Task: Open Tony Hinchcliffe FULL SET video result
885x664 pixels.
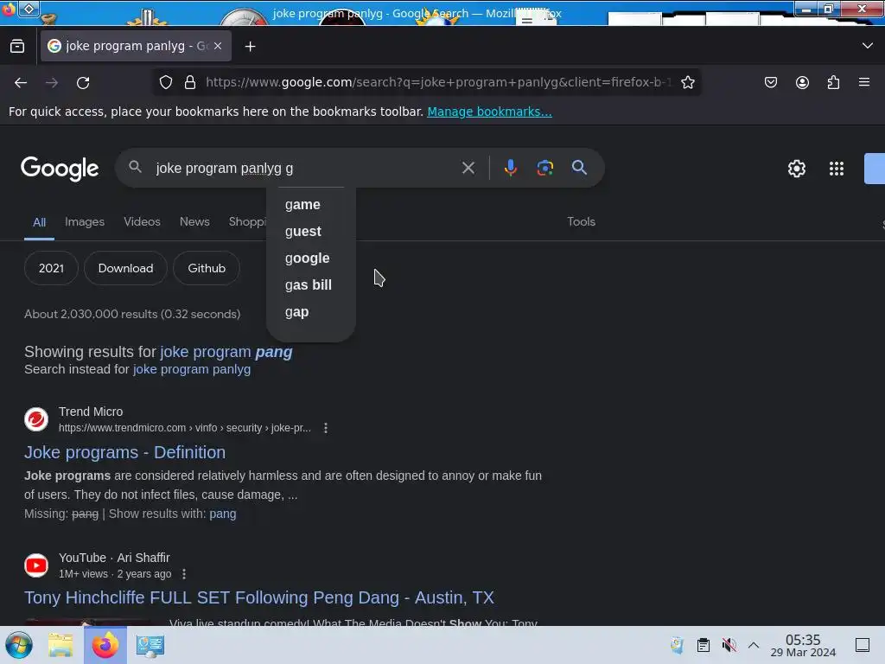Action: (259, 597)
